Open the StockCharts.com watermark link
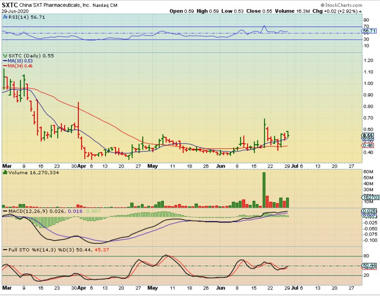 click(344, 4)
